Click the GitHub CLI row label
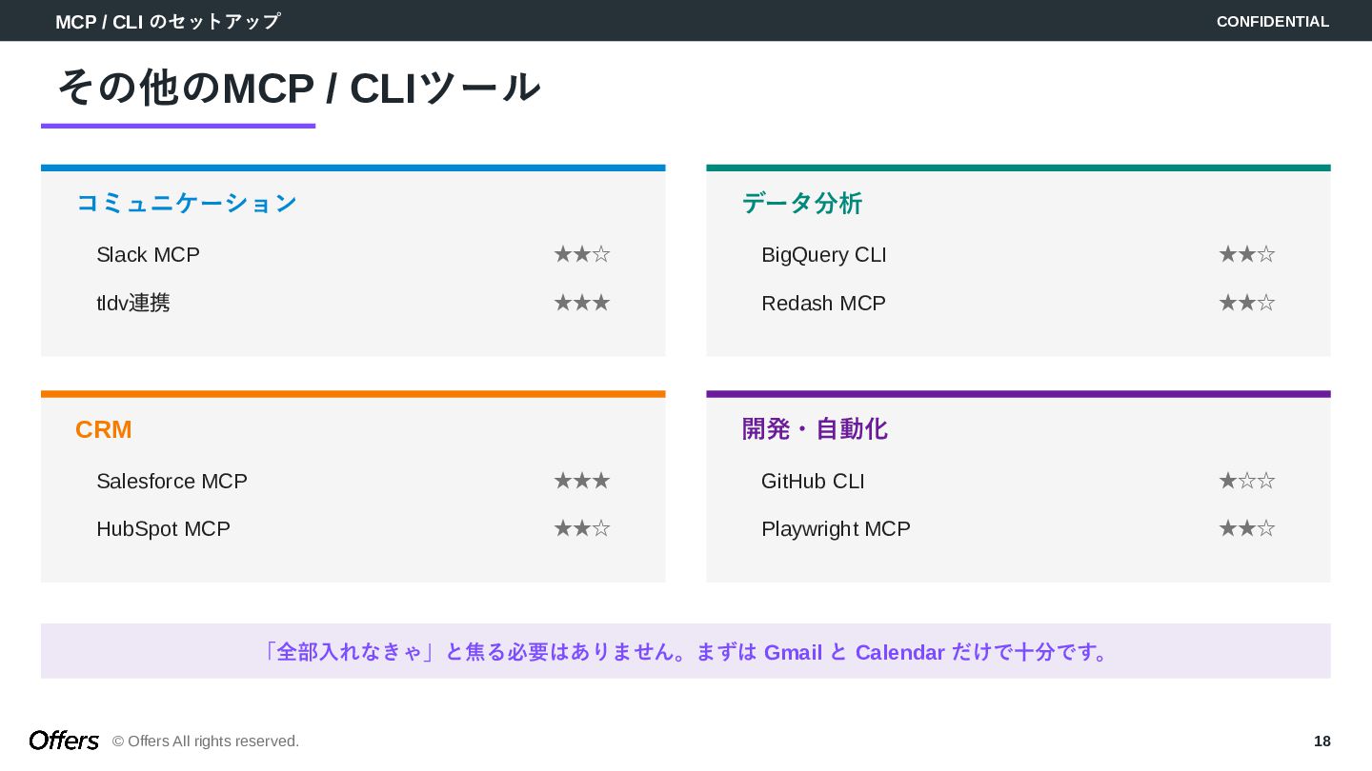Image resolution: width=1372 pixels, height=771 pixels. point(813,481)
